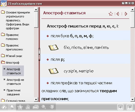Click the printer icon to print
The height and width of the screenshot is (112, 135).
point(36,107)
